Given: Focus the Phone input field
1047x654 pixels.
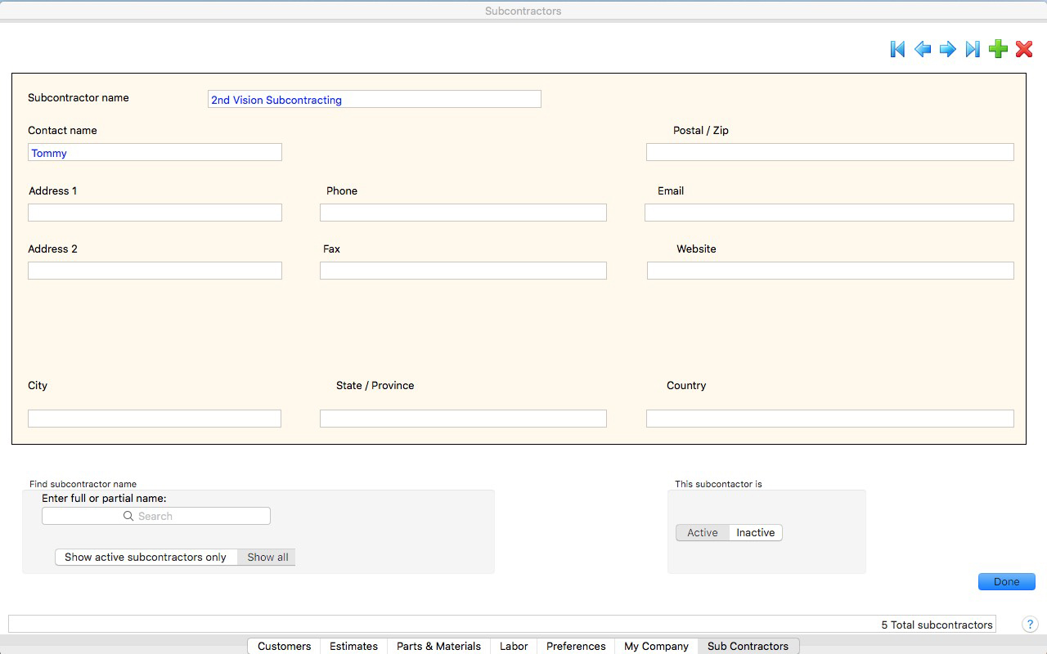Looking at the screenshot, I should coord(463,213).
